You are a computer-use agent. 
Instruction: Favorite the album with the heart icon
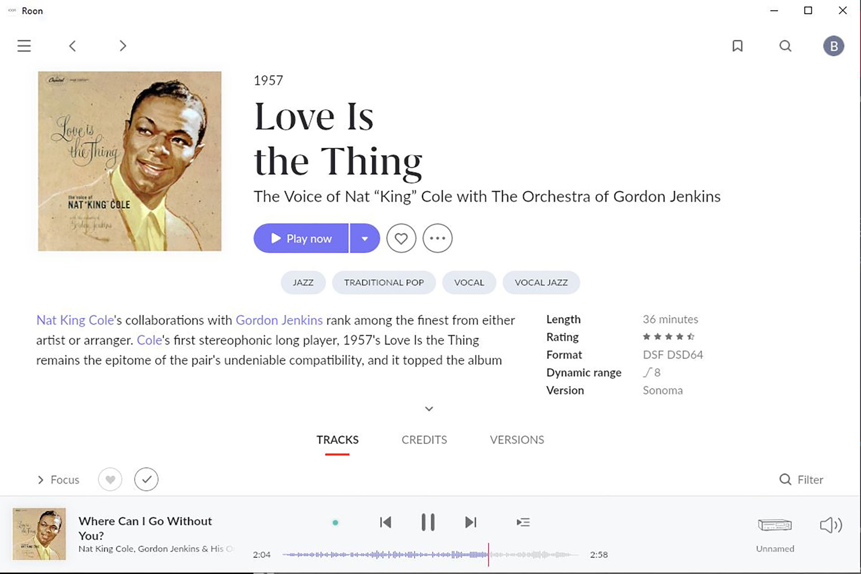coord(401,238)
